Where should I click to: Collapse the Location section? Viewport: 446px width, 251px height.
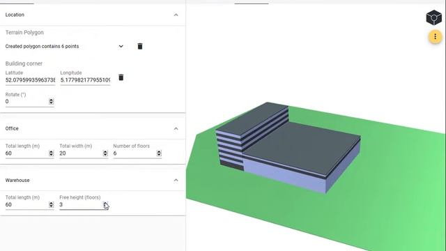tap(176, 15)
